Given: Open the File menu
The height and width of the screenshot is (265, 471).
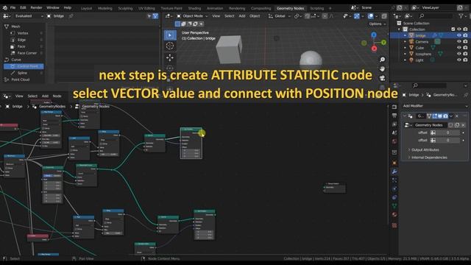Looking at the screenshot, I should tap(13, 7).
